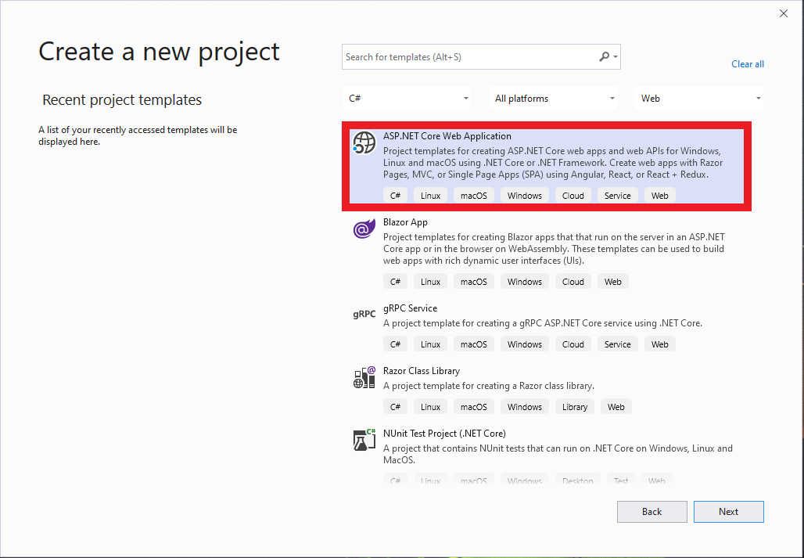Click the gRPC Service icon
The height and width of the screenshot is (558, 804).
(x=364, y=315)
